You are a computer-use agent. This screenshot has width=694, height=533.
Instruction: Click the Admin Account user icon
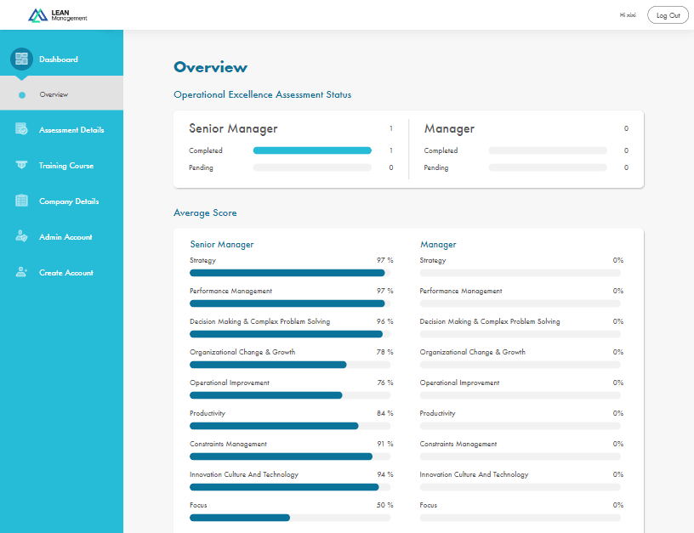click(x=21, y=237)
